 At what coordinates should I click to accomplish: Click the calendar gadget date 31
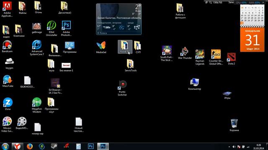click(252, 40)
